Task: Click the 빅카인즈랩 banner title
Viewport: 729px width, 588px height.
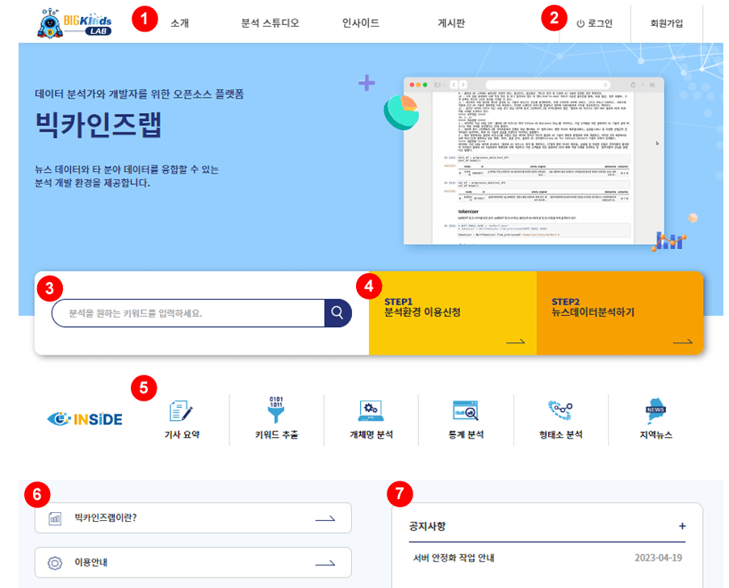Action: (98, 124)
